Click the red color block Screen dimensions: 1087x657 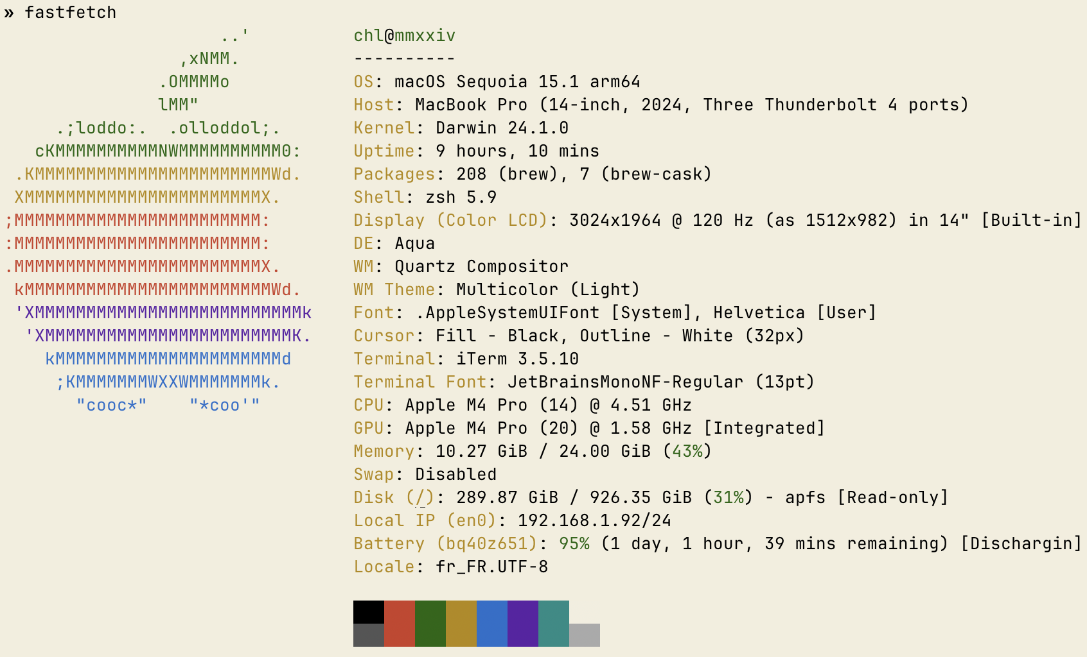click(399, 623)
